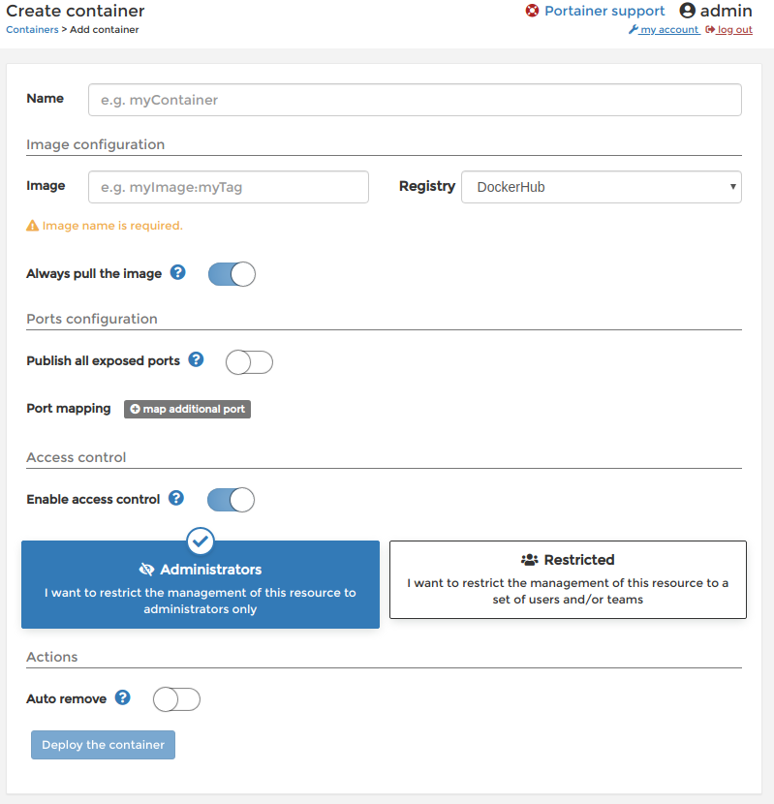Open help for Always pull the image
The width and height of the screenshot is (774, 804).
tap(178, 272)
